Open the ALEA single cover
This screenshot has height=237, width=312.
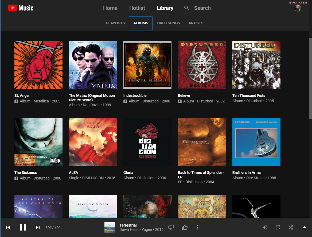(x=93, y=142)
